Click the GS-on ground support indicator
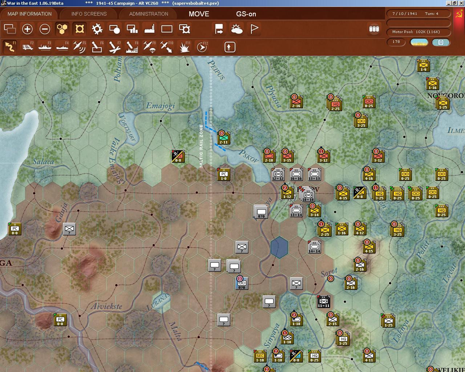 point(246,14)
